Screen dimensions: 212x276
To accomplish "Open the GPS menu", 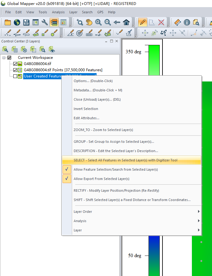I will 100,12.
